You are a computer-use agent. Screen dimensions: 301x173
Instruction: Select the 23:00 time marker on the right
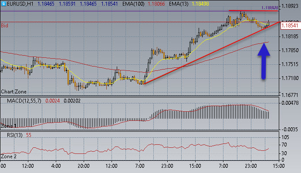(251, 166)
